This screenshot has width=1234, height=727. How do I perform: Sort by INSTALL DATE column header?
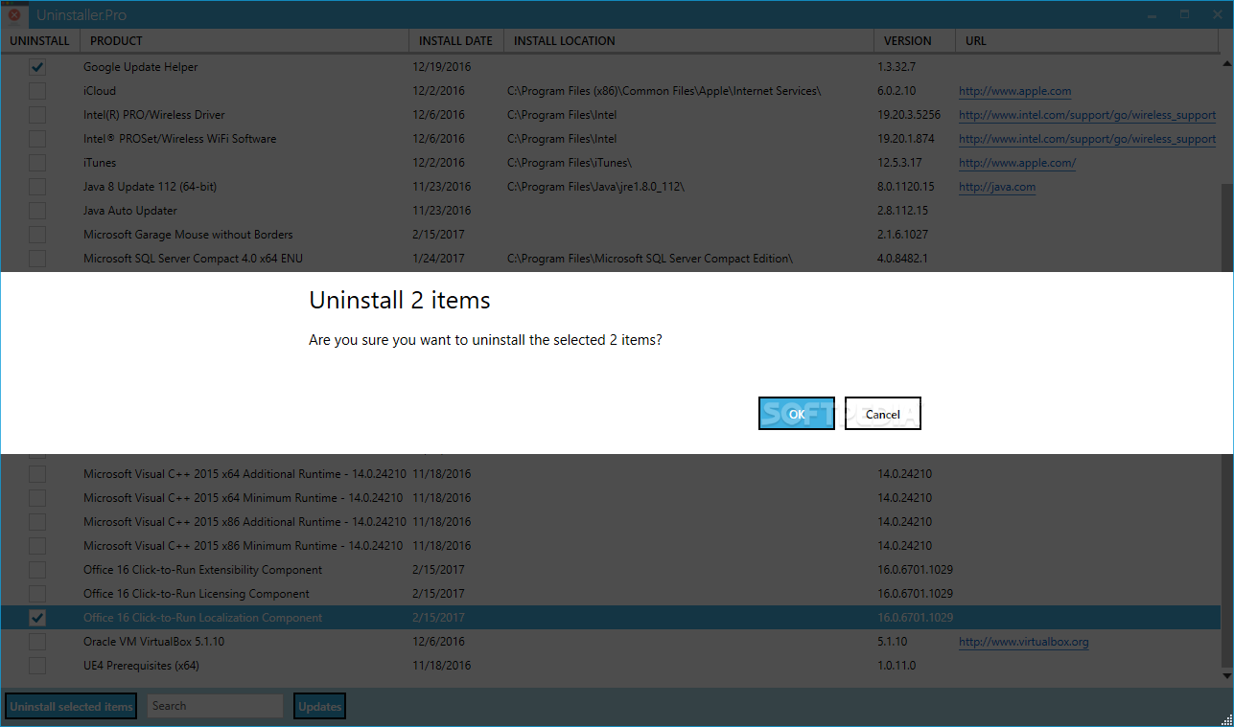(x=455, y=41)
